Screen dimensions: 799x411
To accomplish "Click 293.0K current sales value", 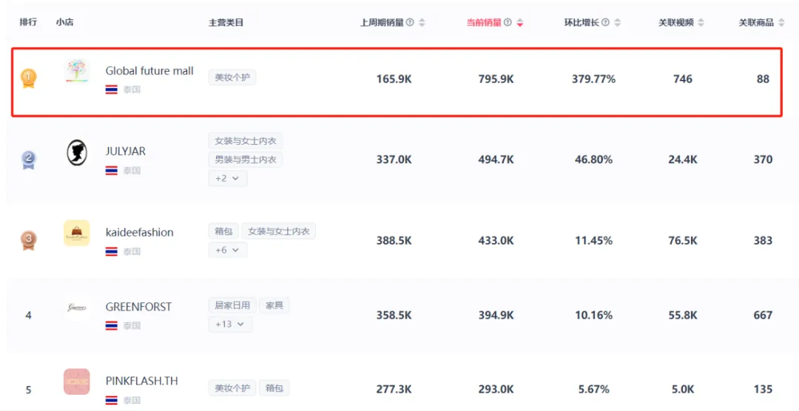I will pyautogui.click(x=496, y=390).
